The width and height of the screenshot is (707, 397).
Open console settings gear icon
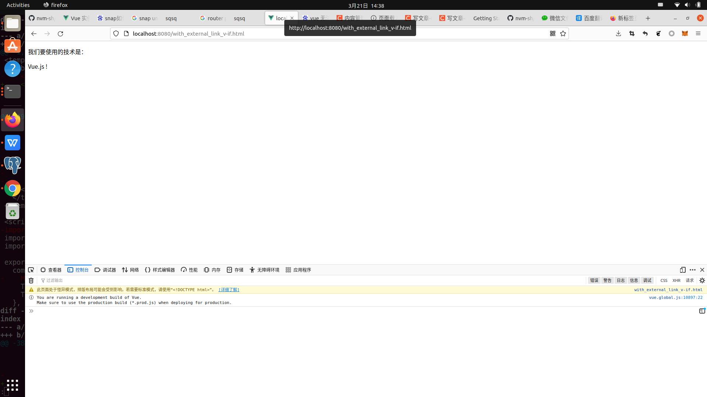pos(702,280)
